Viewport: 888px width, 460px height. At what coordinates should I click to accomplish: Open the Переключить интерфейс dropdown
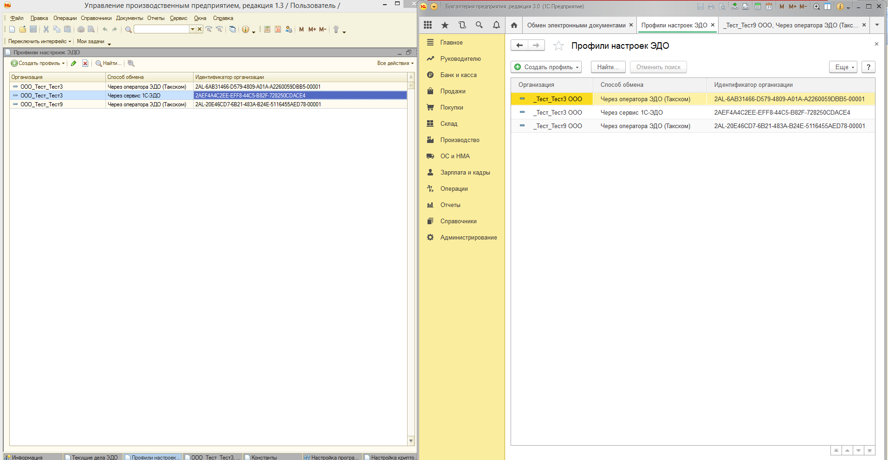39,41
